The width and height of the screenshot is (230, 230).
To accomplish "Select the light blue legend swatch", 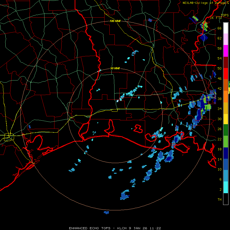I will pos(226,176).
